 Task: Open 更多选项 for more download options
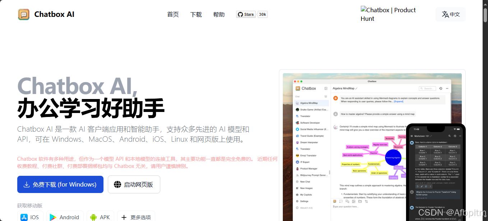pyautogui.click(x=136, y=217)
